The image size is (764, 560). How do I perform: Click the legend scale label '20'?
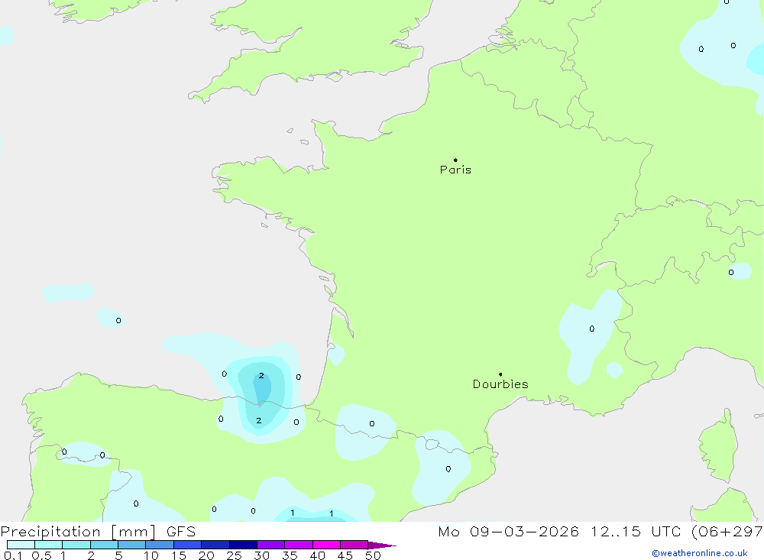coord(206,555)
